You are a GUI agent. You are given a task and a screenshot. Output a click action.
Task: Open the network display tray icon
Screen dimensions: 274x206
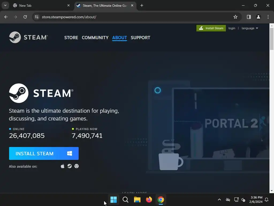(236, 200)
